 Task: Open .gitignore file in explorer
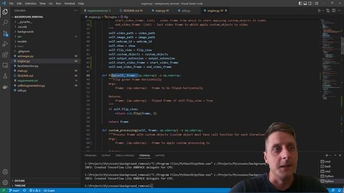point(24,51)
